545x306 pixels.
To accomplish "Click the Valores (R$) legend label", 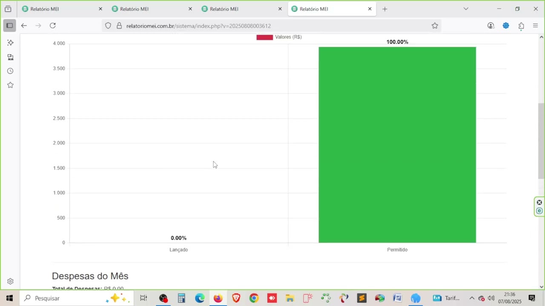I will [x=288, y=37].
